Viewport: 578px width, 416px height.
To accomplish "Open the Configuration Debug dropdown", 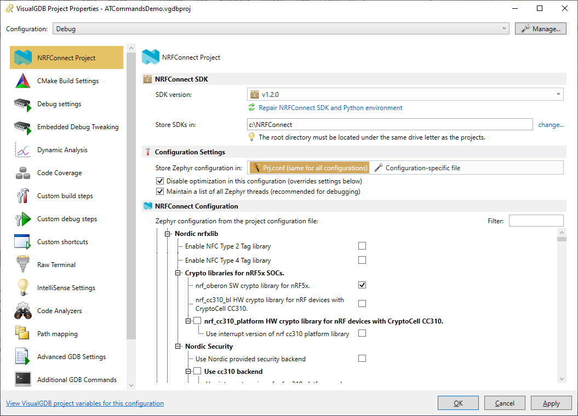I will coord(281,28).
